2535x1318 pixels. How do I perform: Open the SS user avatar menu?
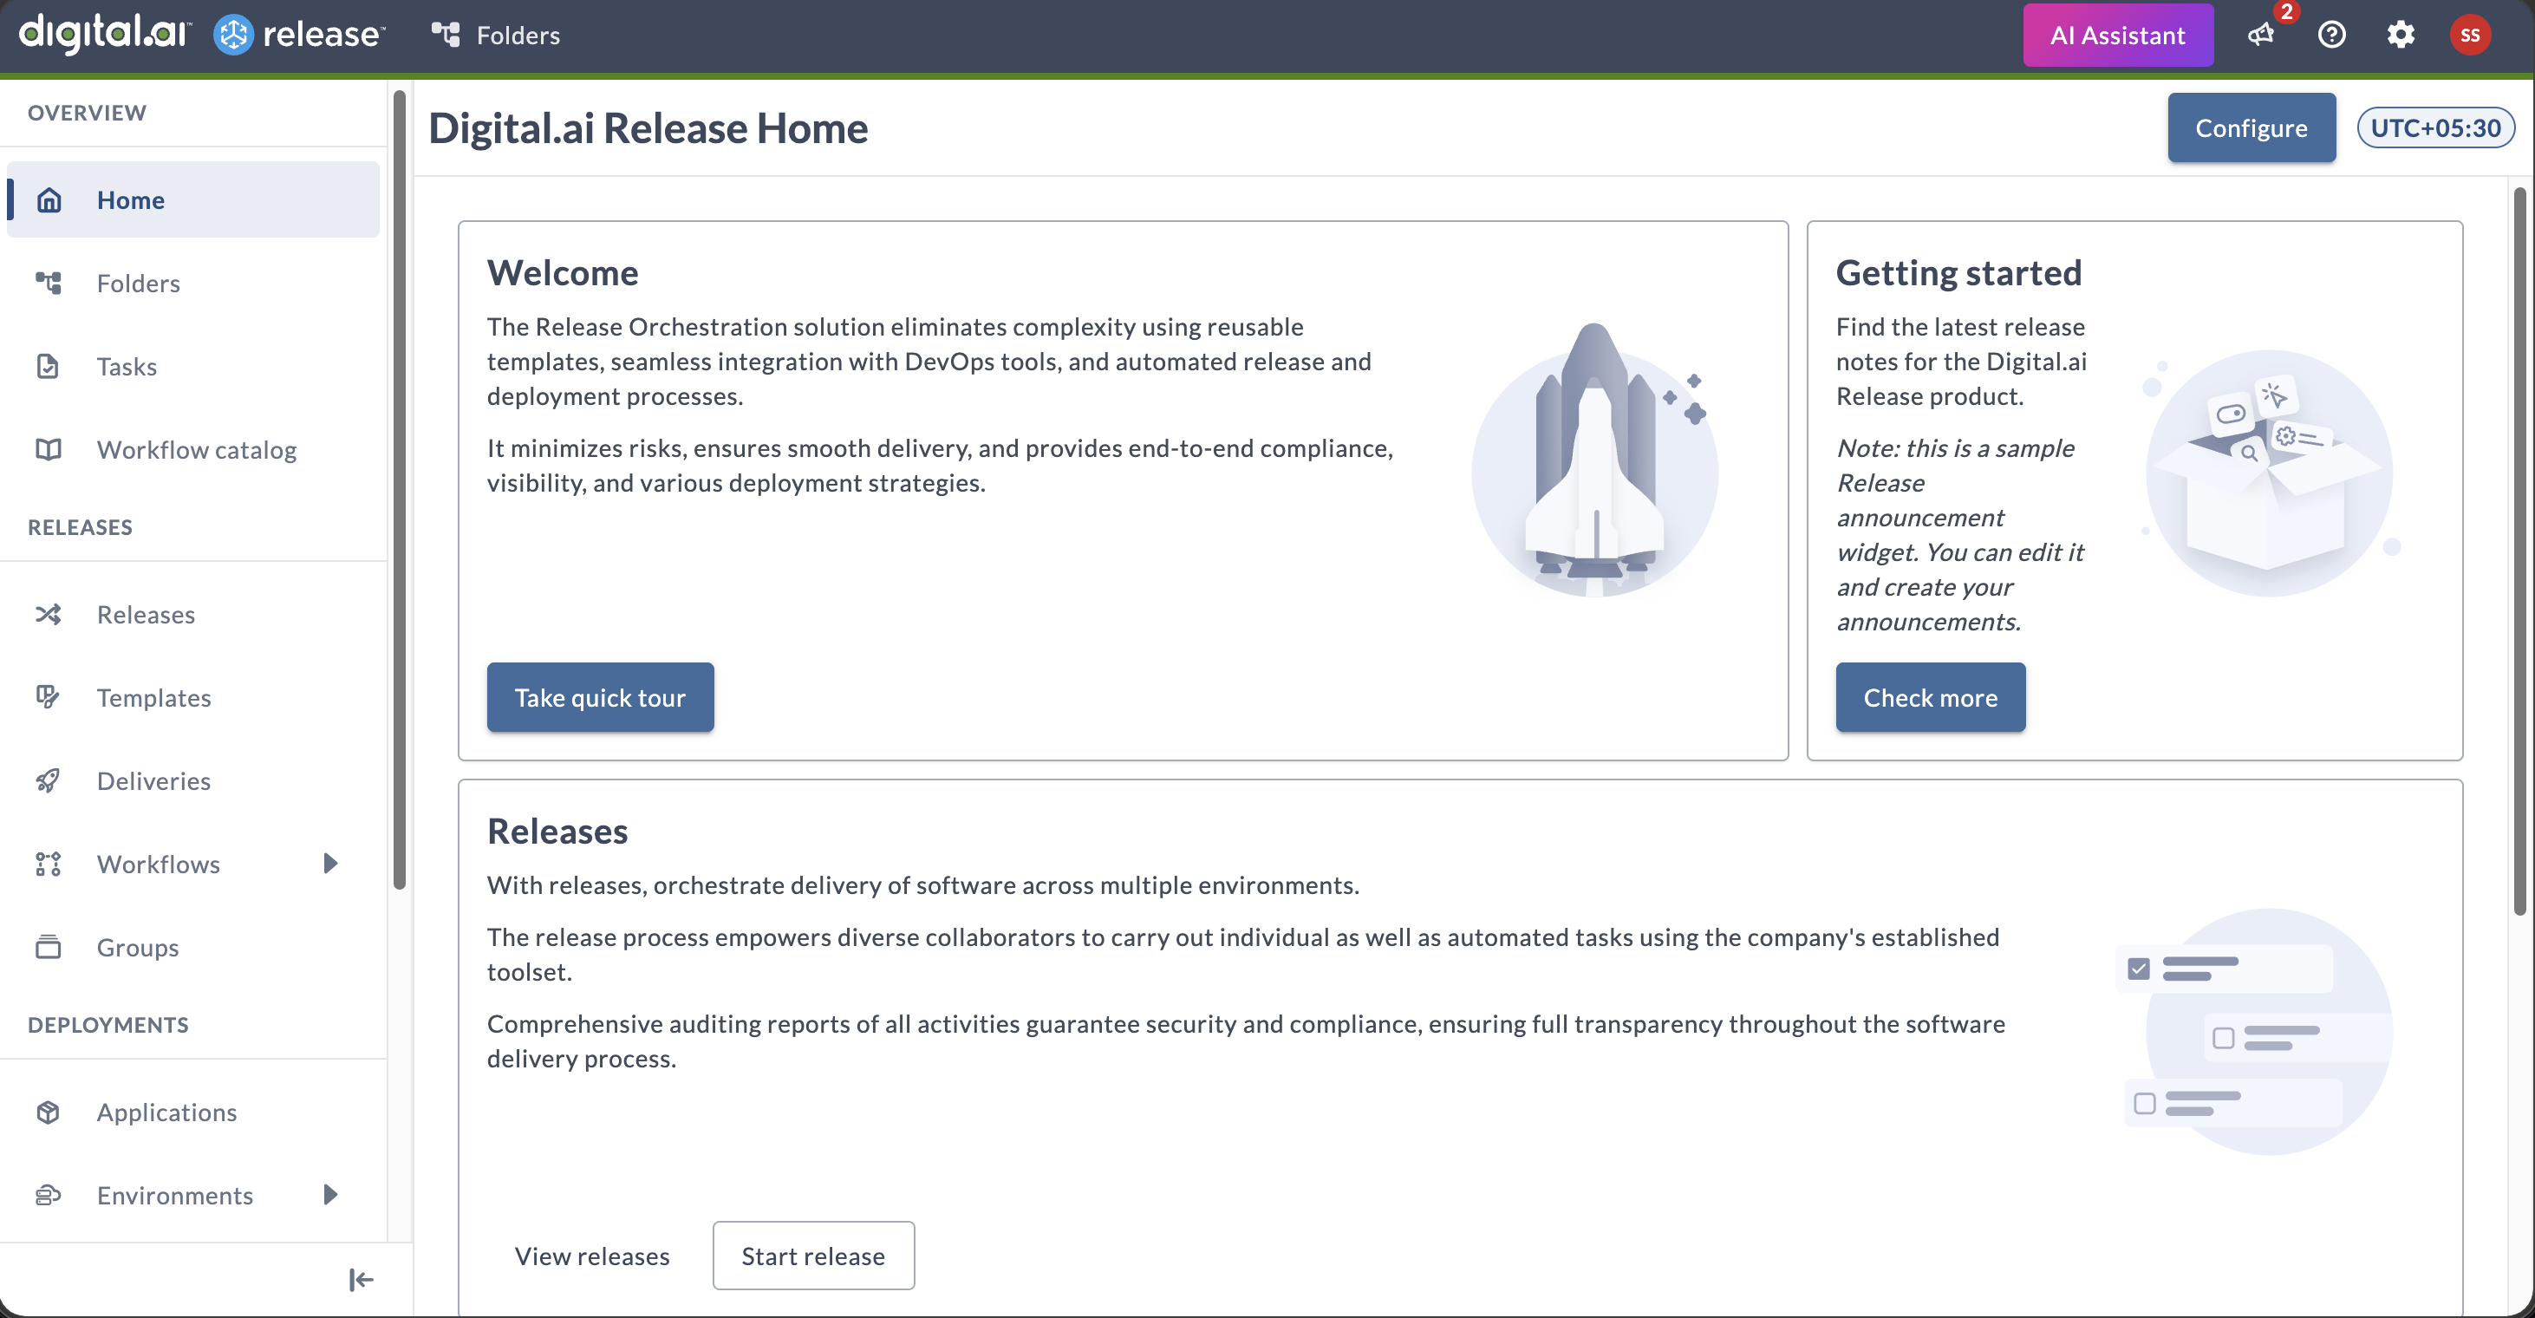click(2470, 35)
